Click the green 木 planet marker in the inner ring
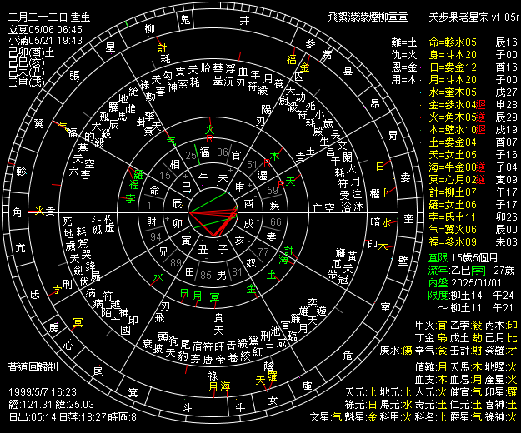The width and height of the screenshot is (521, 433). pos(274,156)
